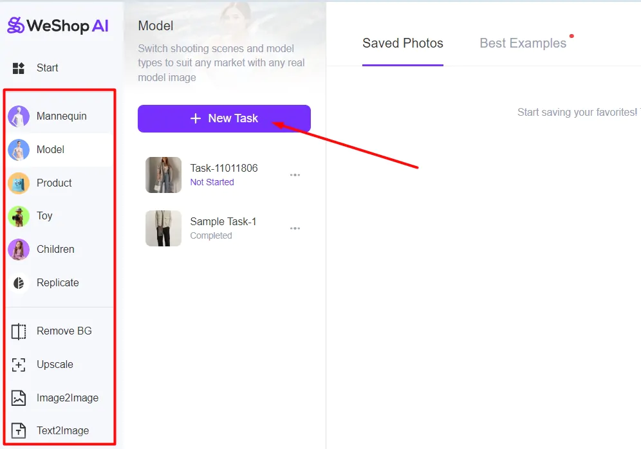Image resolution: width=641 pixels, height=449 pixels.
Task: Open the Model section in sidebar
Action: pyautogui.click(x=50, y=150)
